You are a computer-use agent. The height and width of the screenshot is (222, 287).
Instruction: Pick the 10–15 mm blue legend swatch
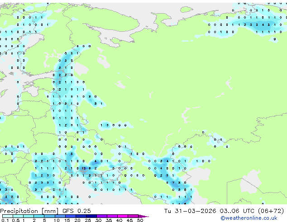tap(60, 216)
